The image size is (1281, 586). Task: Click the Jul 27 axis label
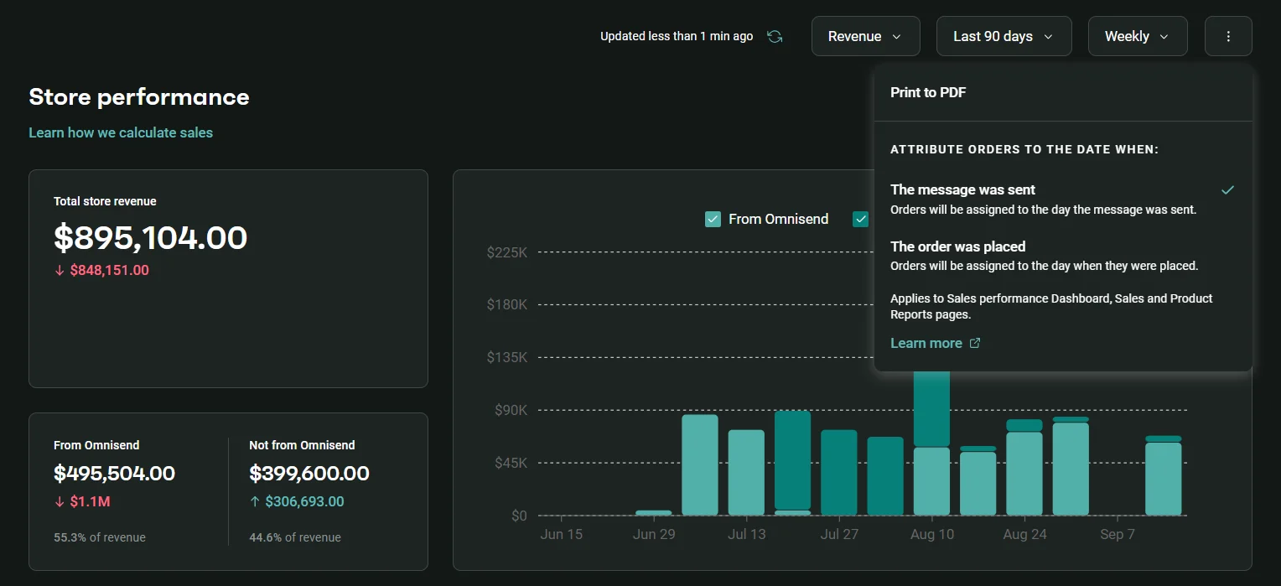click(x=839, y=535)
